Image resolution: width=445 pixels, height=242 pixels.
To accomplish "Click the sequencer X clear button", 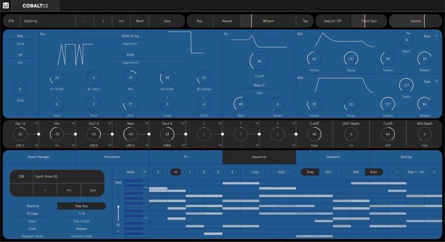I will pos(158,172).
